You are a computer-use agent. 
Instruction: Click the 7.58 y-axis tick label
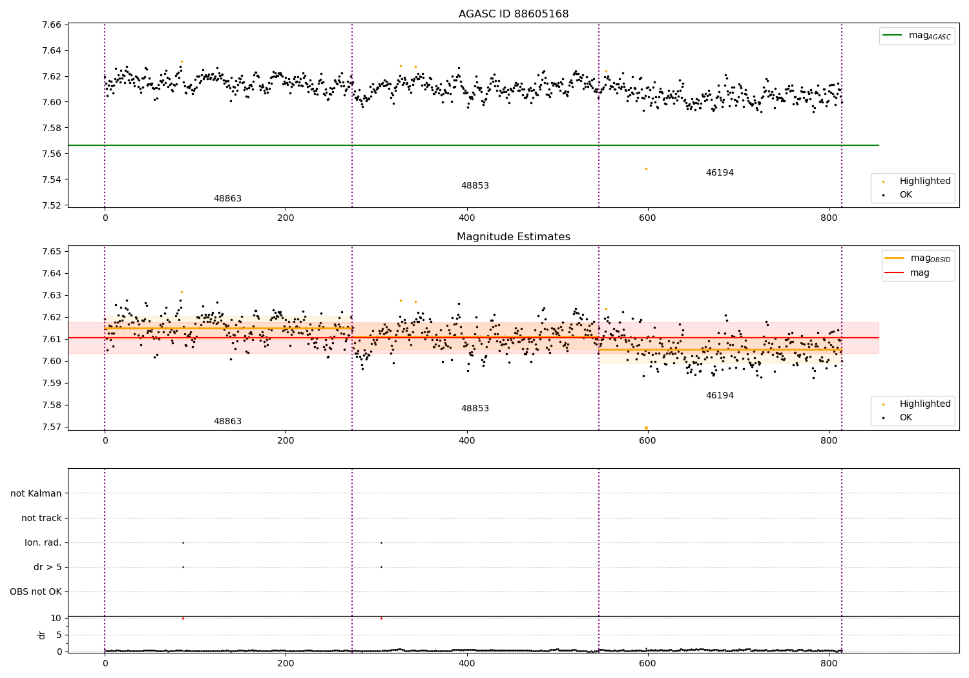coord(51,128)
